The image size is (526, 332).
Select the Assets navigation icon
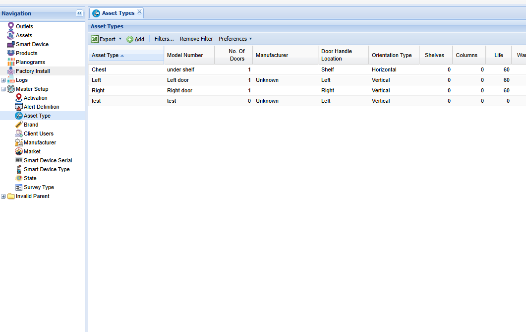point(22,35)
